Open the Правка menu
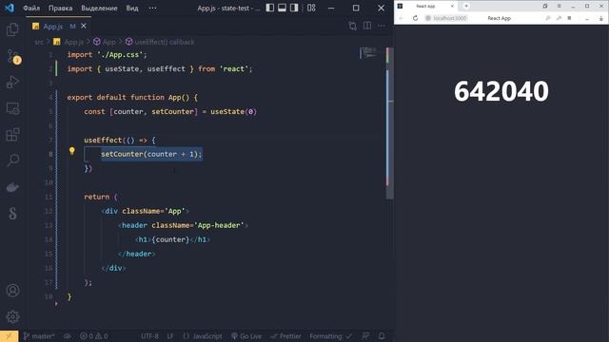Screen dimensions: 609x342 pos(61,8)
